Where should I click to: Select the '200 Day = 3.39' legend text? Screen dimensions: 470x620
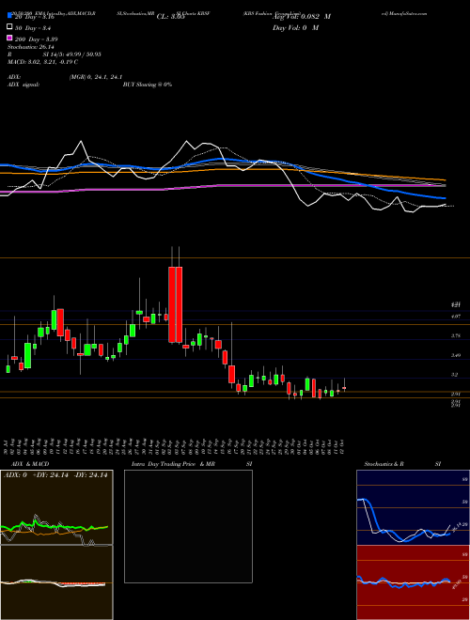coord(37,39)
